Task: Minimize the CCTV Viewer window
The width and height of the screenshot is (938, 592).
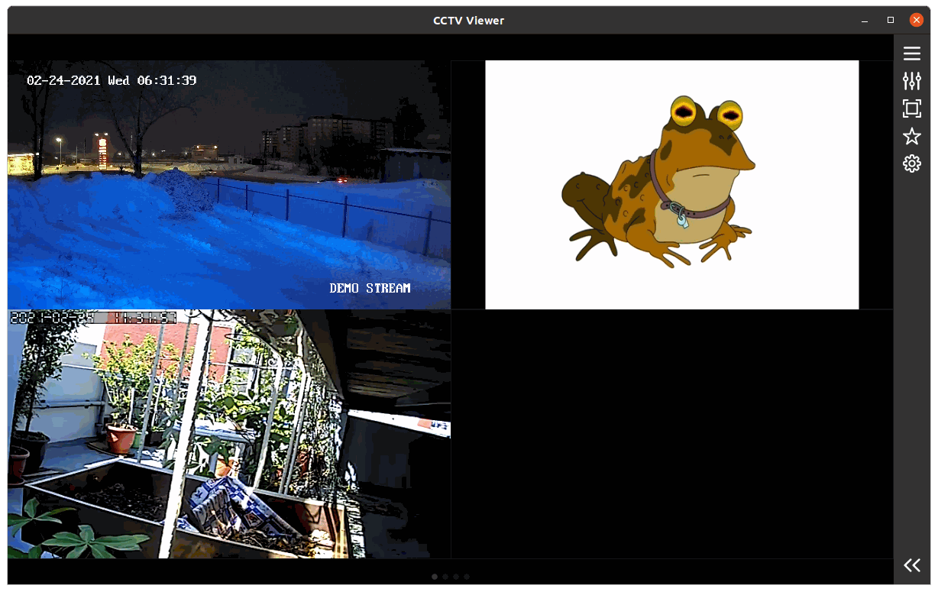Action: tap(865, 21)
